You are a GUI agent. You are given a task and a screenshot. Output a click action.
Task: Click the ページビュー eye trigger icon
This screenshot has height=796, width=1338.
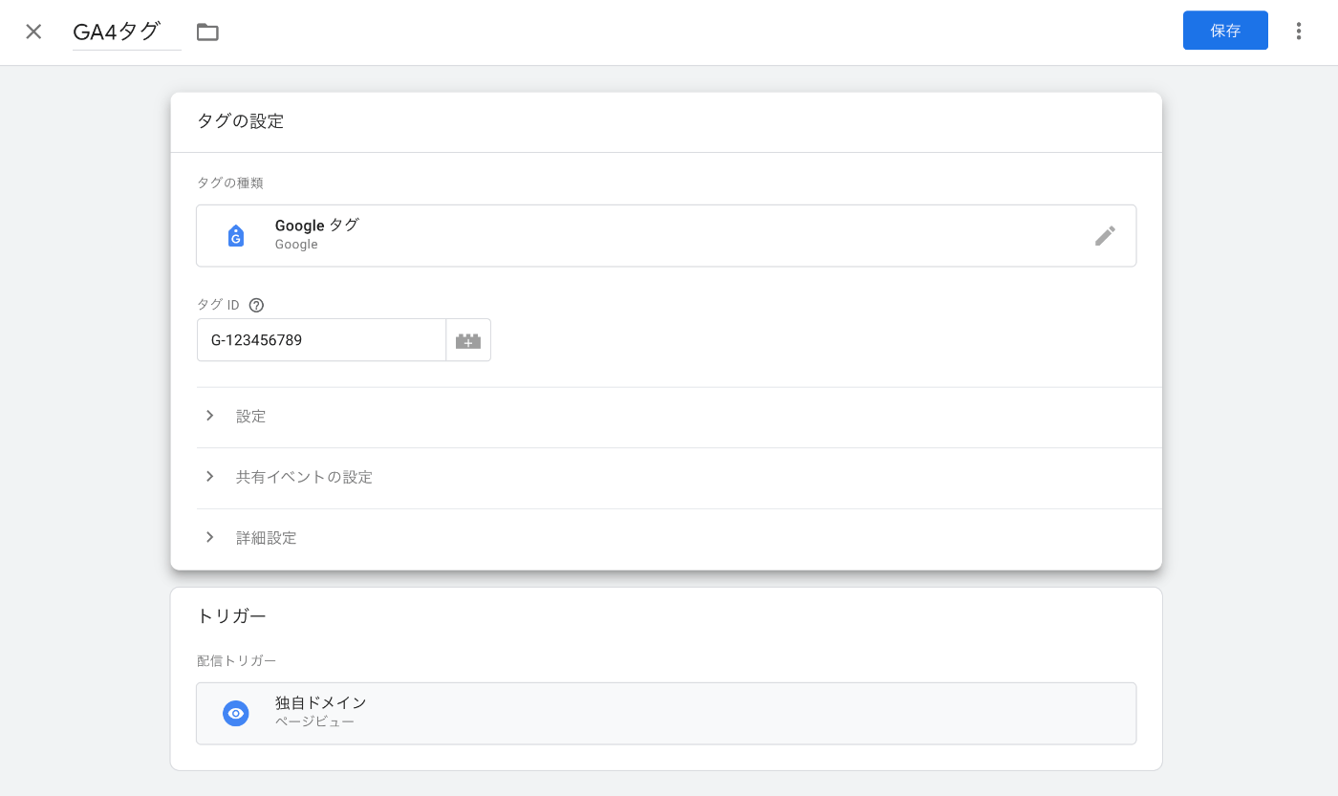[x=236, y=713]
